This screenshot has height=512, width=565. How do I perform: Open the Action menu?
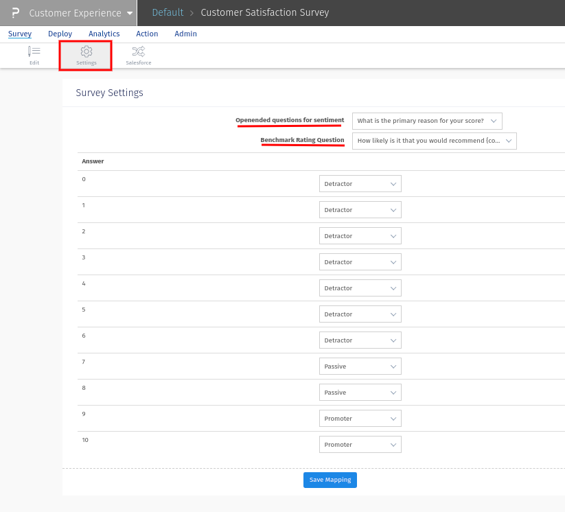147,34
